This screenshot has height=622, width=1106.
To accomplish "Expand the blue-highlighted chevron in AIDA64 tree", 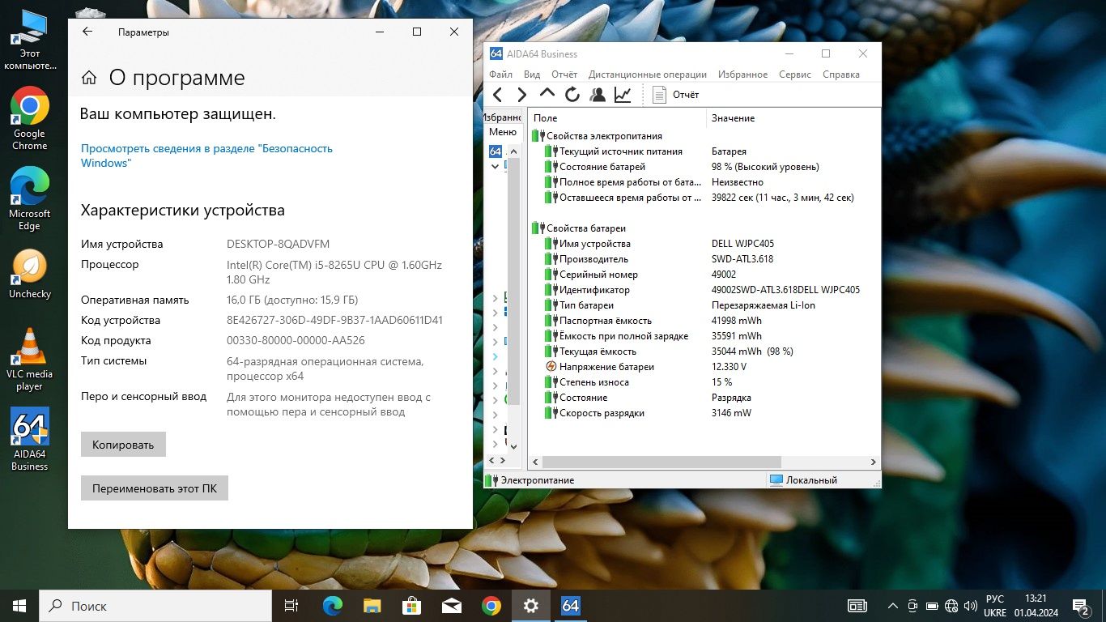I will (x=496, y=356).
